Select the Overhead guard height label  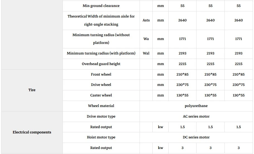tap(101, 64)
